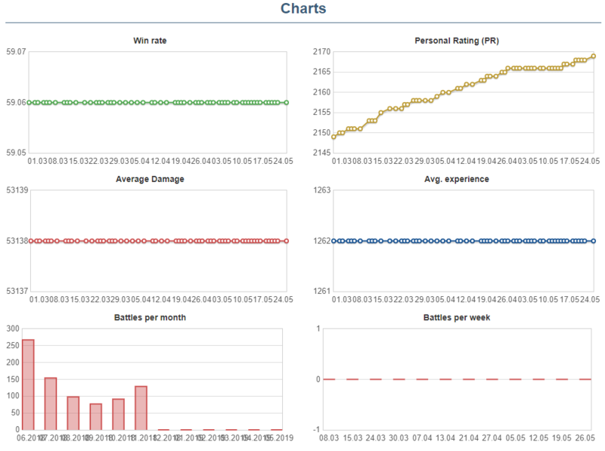
Task: Click the tallest bar in Battles per month
Action: click(x=28, y=385)
